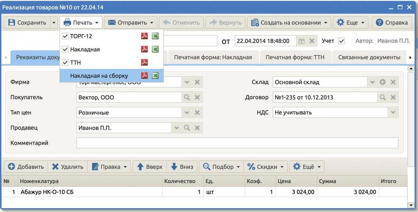Screen dimensions: 418x212
Task: Toggle the ТТН checkbox in print menu
Action: click(x=65, y=63)
